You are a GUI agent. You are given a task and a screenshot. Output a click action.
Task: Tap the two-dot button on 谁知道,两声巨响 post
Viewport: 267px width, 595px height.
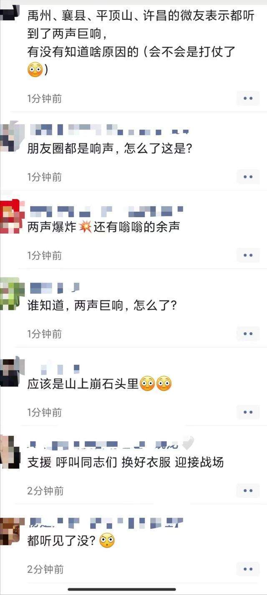248,334
